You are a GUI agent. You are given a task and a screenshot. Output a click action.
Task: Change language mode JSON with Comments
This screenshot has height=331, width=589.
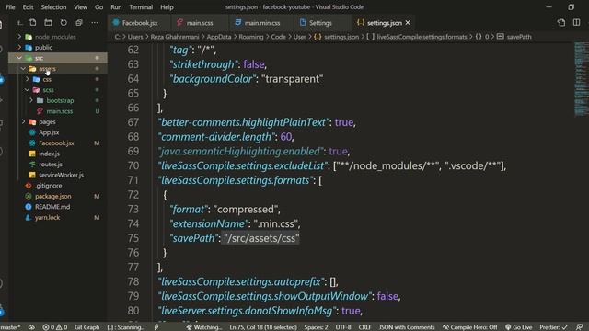pyautogui.click(x=407, y=327)
